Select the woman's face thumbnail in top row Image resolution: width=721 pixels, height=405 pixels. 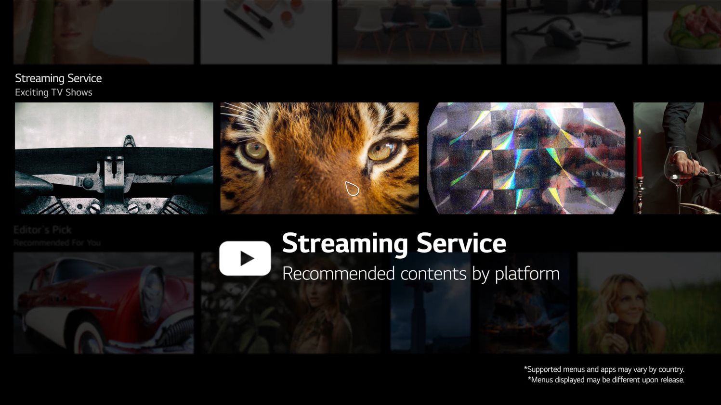(x=104, y=32)
